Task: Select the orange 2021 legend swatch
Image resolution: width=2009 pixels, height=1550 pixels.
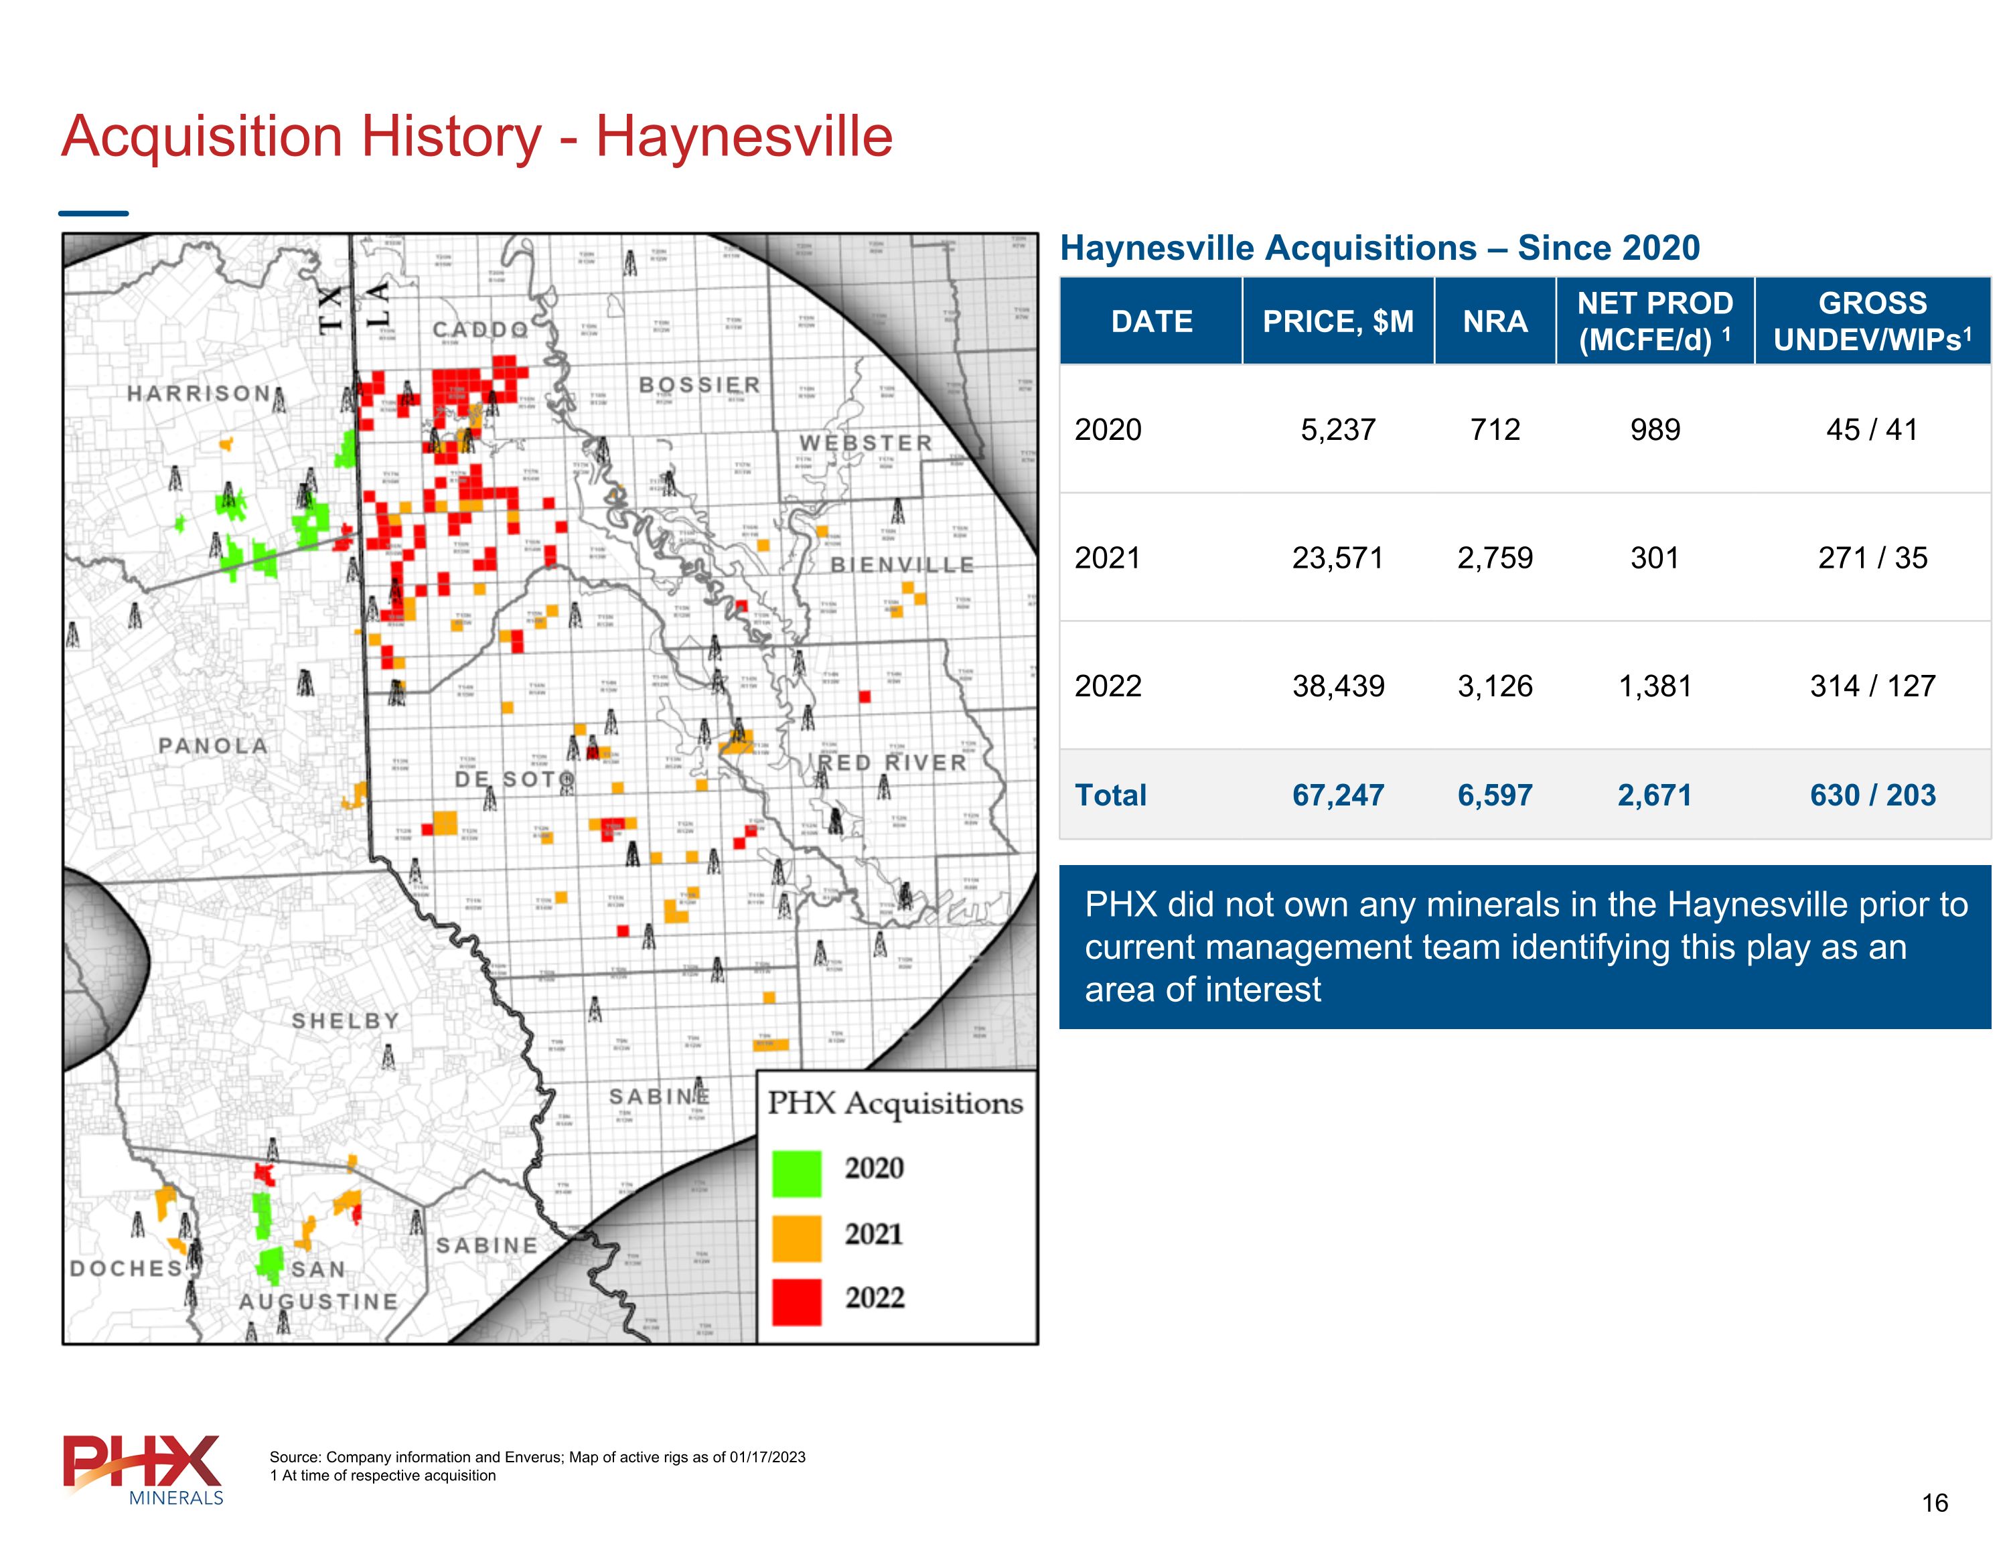Action: click(x=796, y=1237)
